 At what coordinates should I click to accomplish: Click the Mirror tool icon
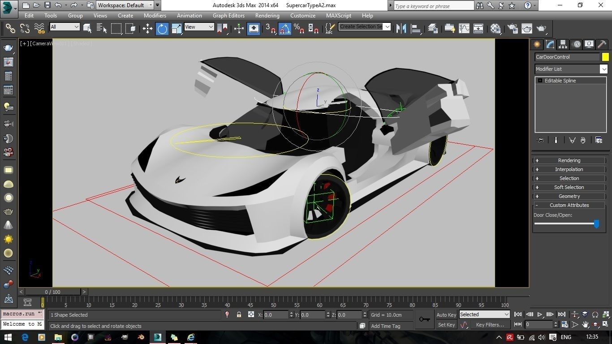(401, 28)
